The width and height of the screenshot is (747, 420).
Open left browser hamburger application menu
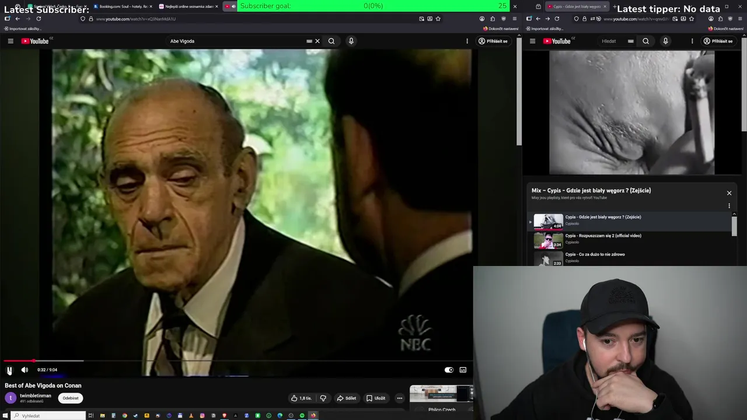[514, 19]
